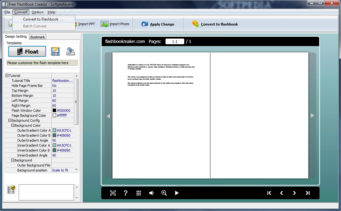This screenshot has width=341, height=211.
Task: Flip to next page with right arrow
Action: pos(312,115)
